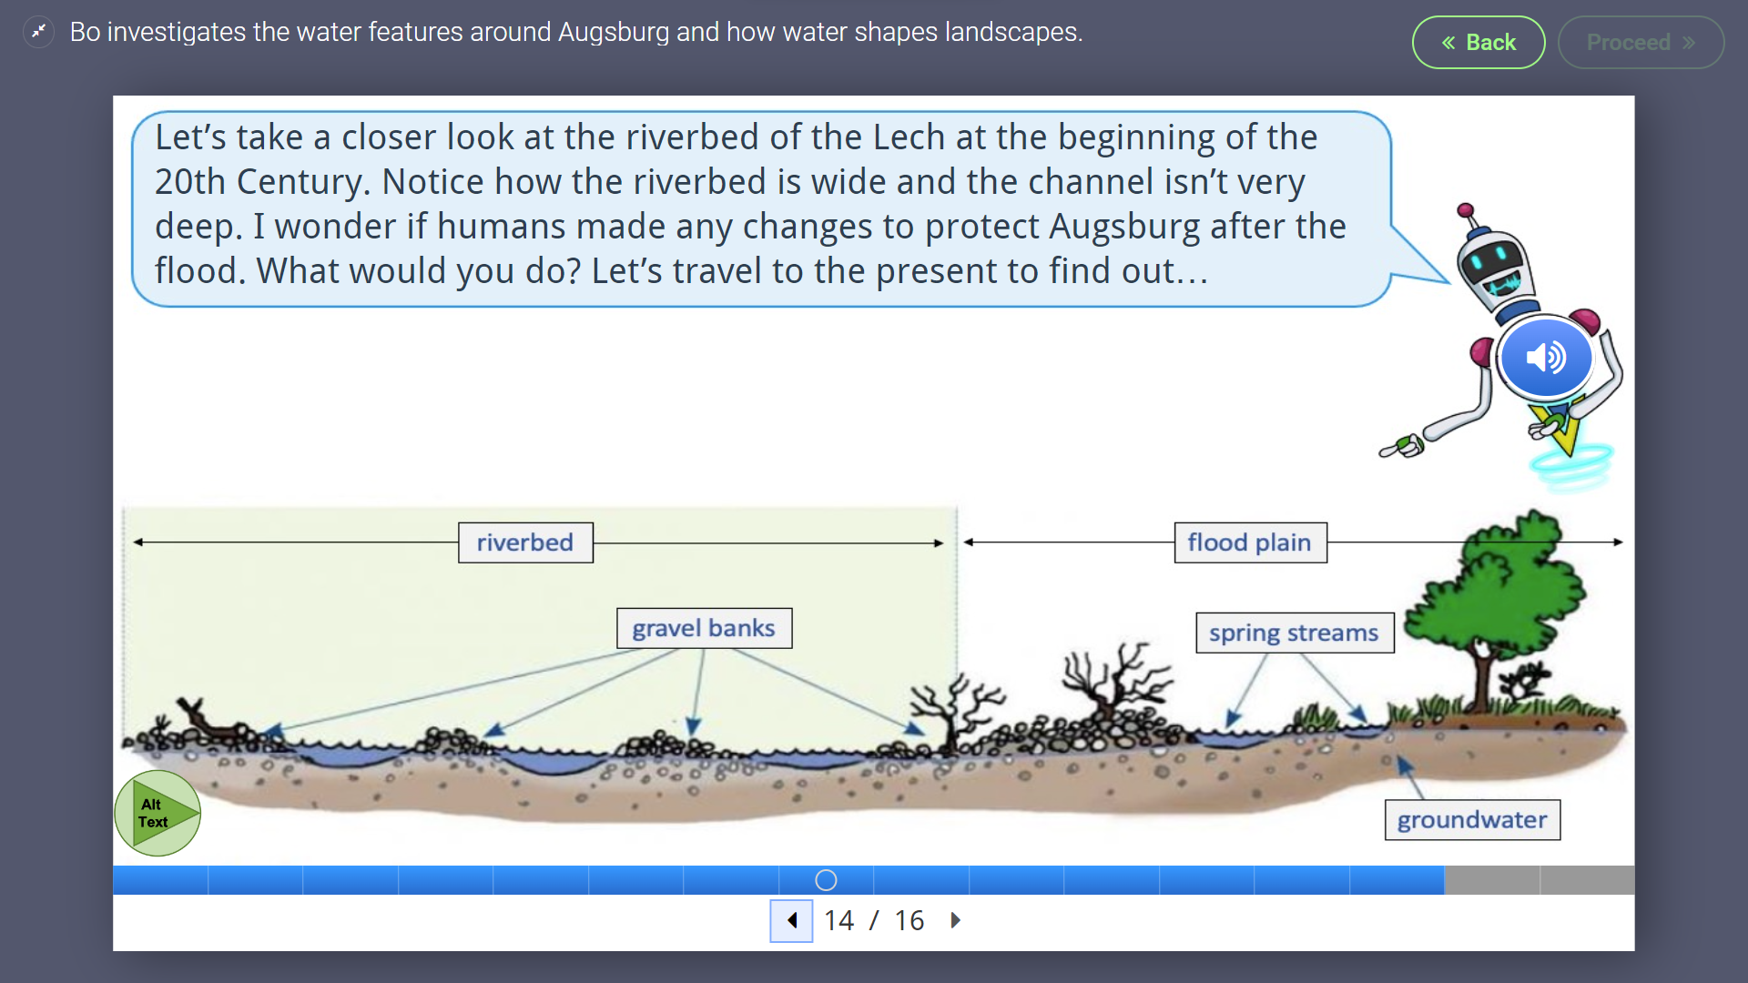Click the flood plain label
This screenshot has width=1748, height=983.
pos(1249,542)
